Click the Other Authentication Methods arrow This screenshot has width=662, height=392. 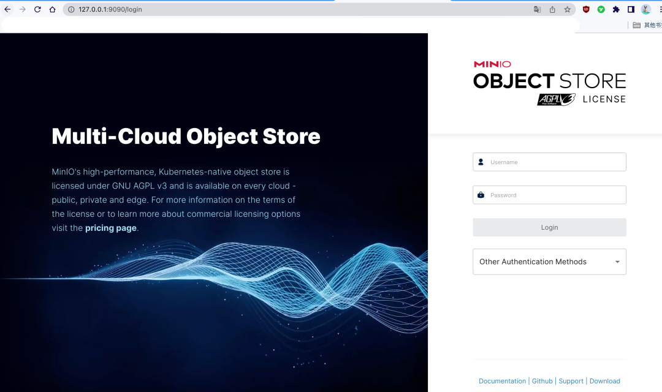(617, 262)
